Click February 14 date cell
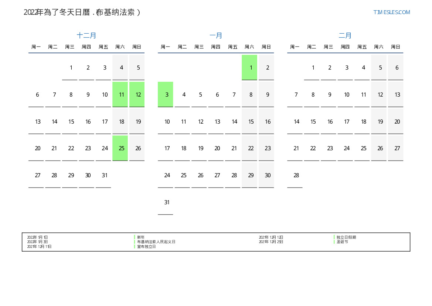 pyautogui.click(x=295, y=122)
